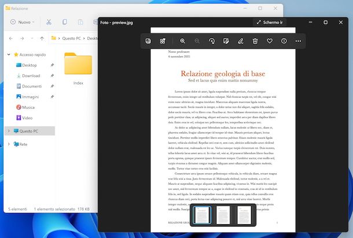Click the filmstrip collection icon in Photos toolbar

163,41
